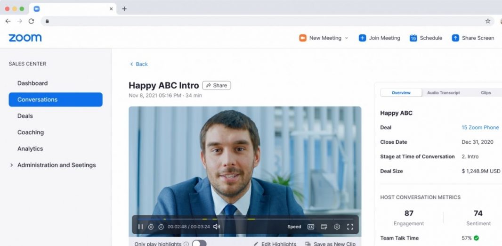The image size is (502, 246).
Task: Click the video timestamp 00:02:48 / 00:03:24
Action: pyautogui.click(x=188, y=227)
